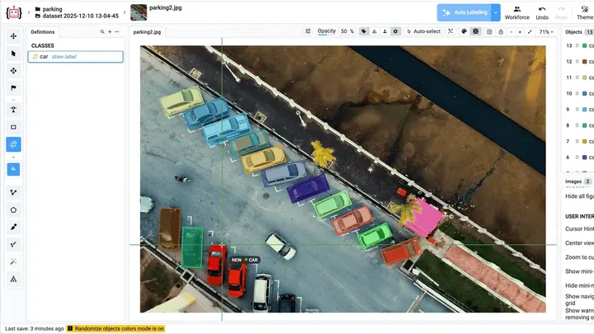Zoom out with the minus button
Viewport: 594px width, 334px height.
click(x=511, y=32)
